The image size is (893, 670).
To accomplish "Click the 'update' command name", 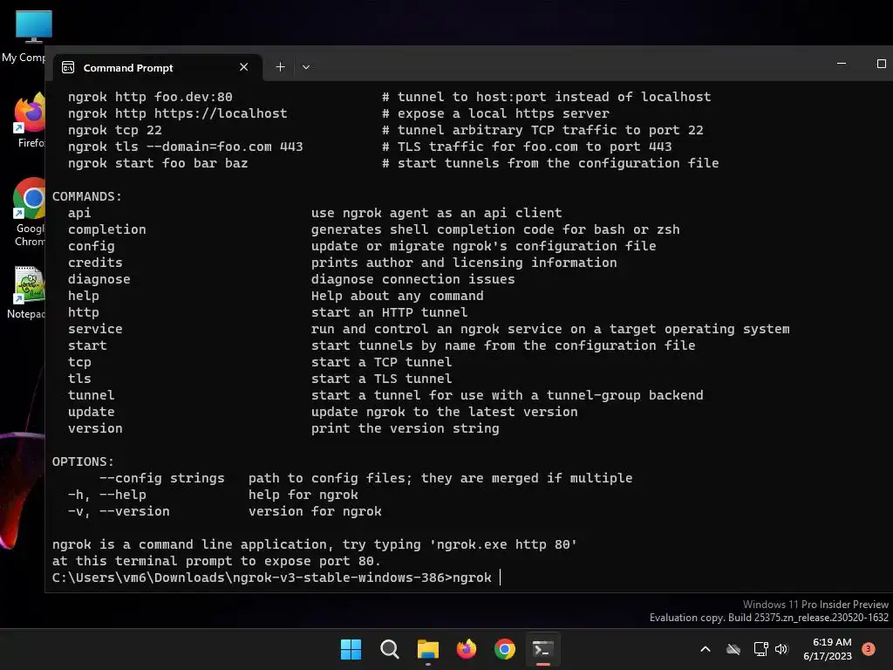I will (x=91, y=412).
